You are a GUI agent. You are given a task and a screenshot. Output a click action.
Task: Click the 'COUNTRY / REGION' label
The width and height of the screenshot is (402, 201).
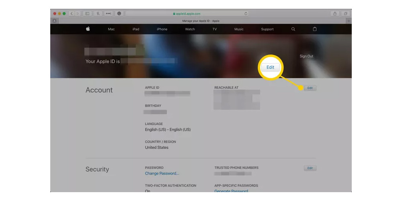(x=160, y=142)
